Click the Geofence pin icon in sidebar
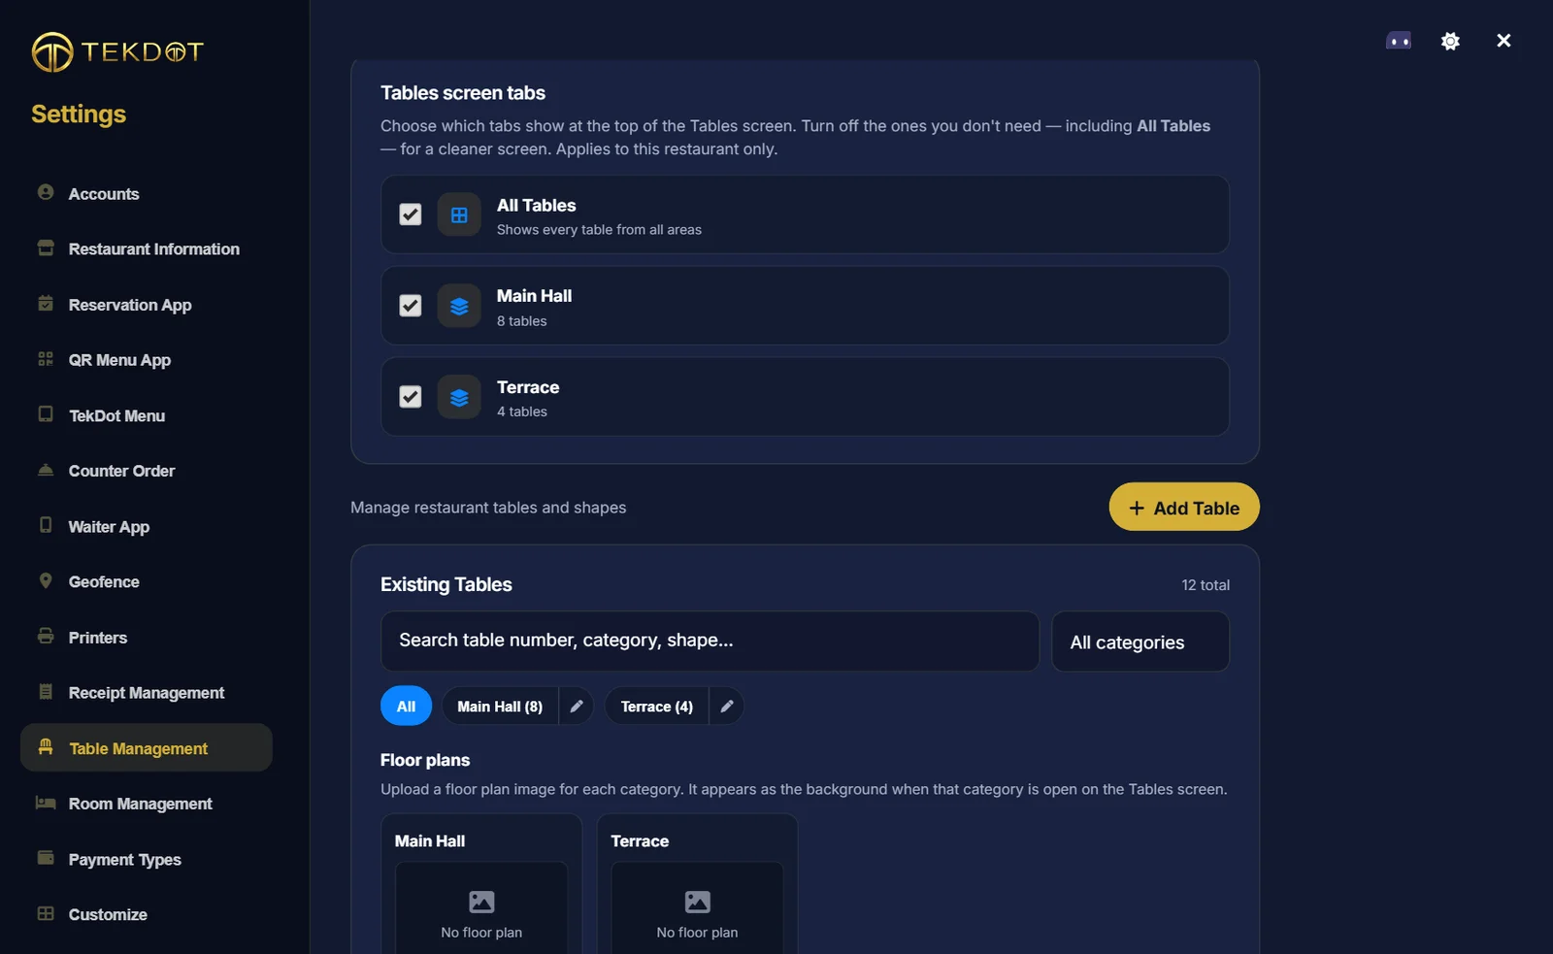 (46, 580)
